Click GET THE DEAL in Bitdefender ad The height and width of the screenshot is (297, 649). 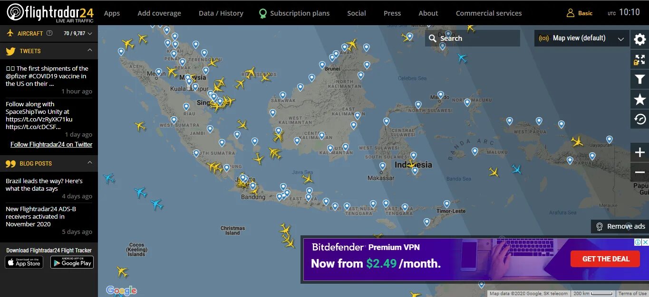click(606, 259)
